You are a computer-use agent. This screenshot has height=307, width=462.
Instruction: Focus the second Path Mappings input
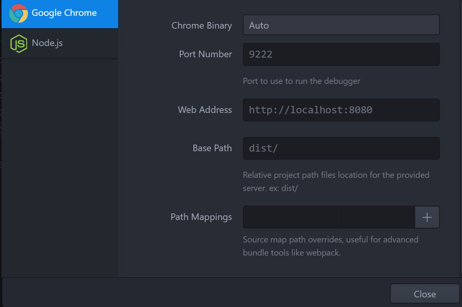379,217
